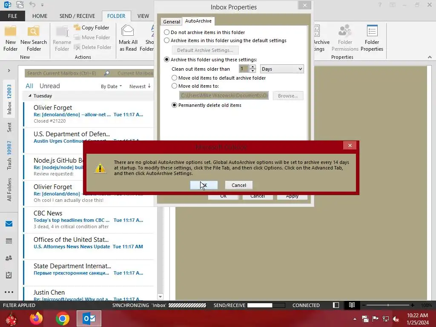Switch to Tasks view icon
This screenshot has width=436, height=327.
pos(9,275)
